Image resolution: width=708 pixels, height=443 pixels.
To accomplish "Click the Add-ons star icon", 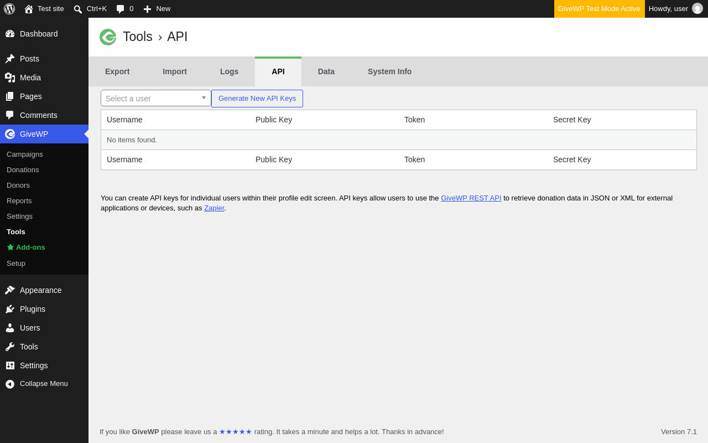I will [11, 247].
